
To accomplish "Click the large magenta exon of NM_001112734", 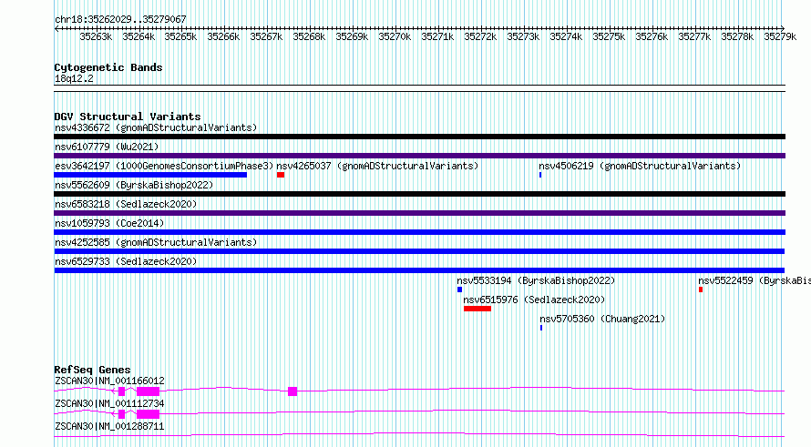I will (148, 414).
